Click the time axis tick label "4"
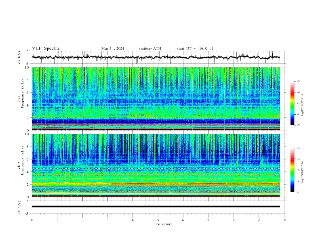 [133, 220]
